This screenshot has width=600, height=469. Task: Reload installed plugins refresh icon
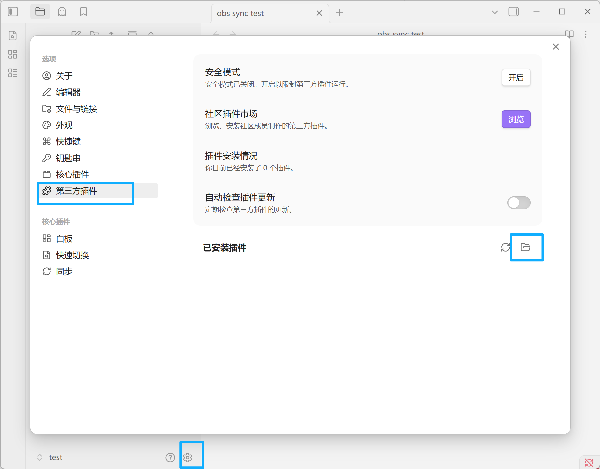pos(505,247)
